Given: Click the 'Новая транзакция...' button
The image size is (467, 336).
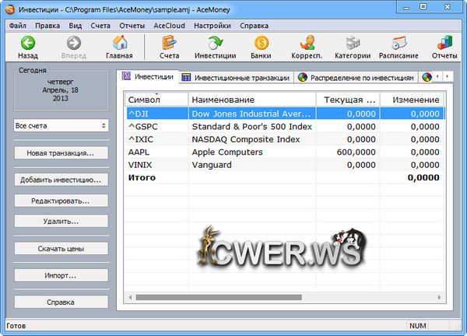Looking at the screenshot, I should click(x=61, y=153).
